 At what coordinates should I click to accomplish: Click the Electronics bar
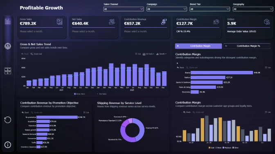click(x=195, y=92)
